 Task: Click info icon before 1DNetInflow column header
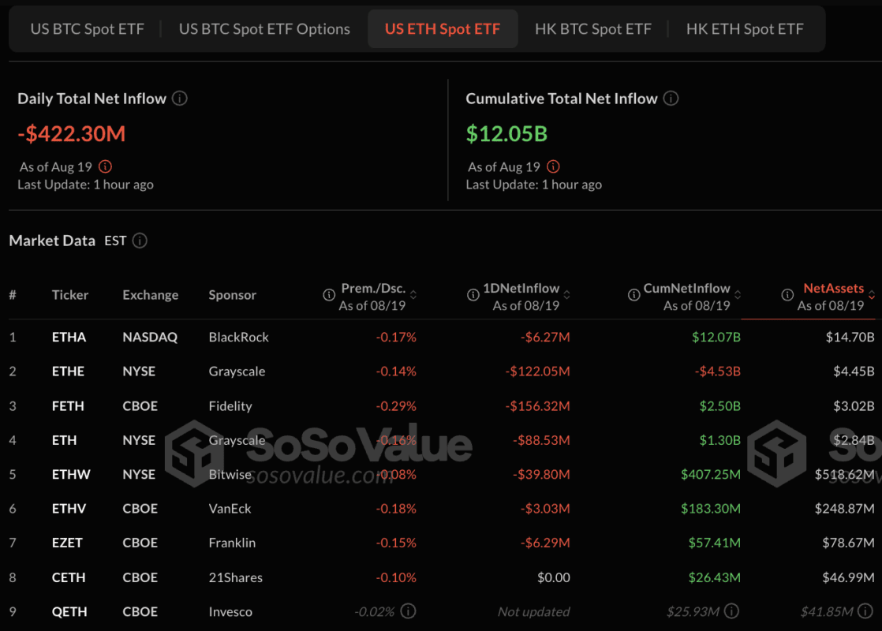pyautogui.click(x=473, y=295)
